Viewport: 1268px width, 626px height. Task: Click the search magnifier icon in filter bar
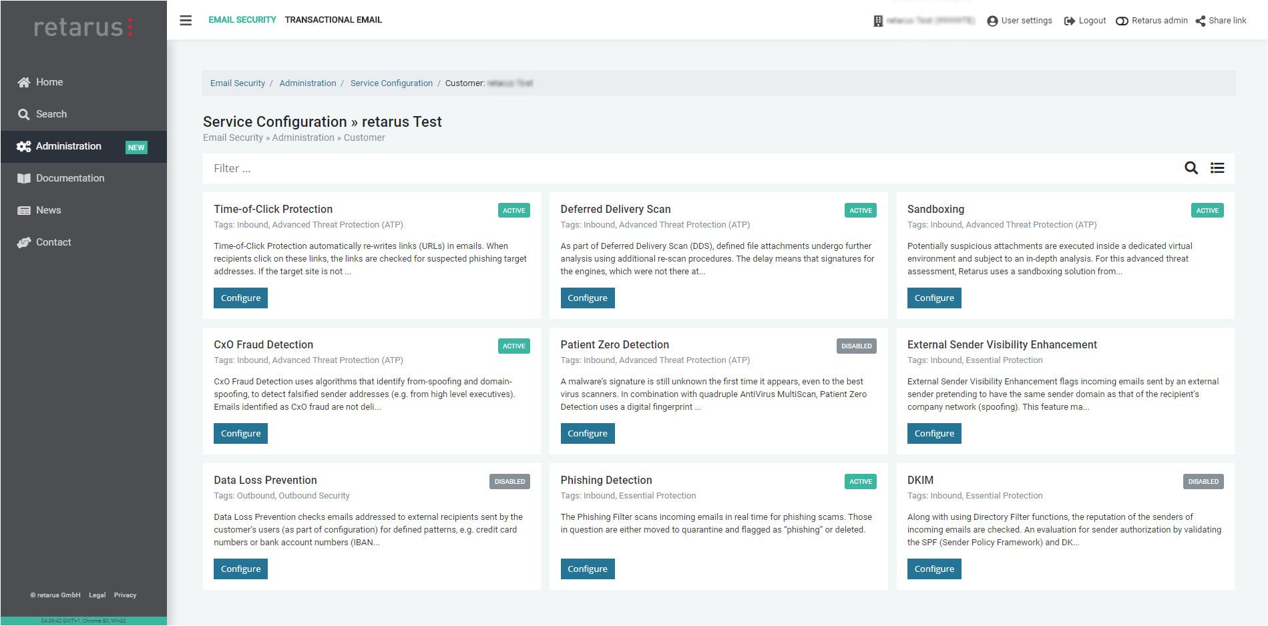pos(1191,168)
